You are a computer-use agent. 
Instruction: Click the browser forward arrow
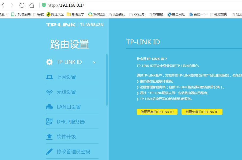(x=12, y=5)
